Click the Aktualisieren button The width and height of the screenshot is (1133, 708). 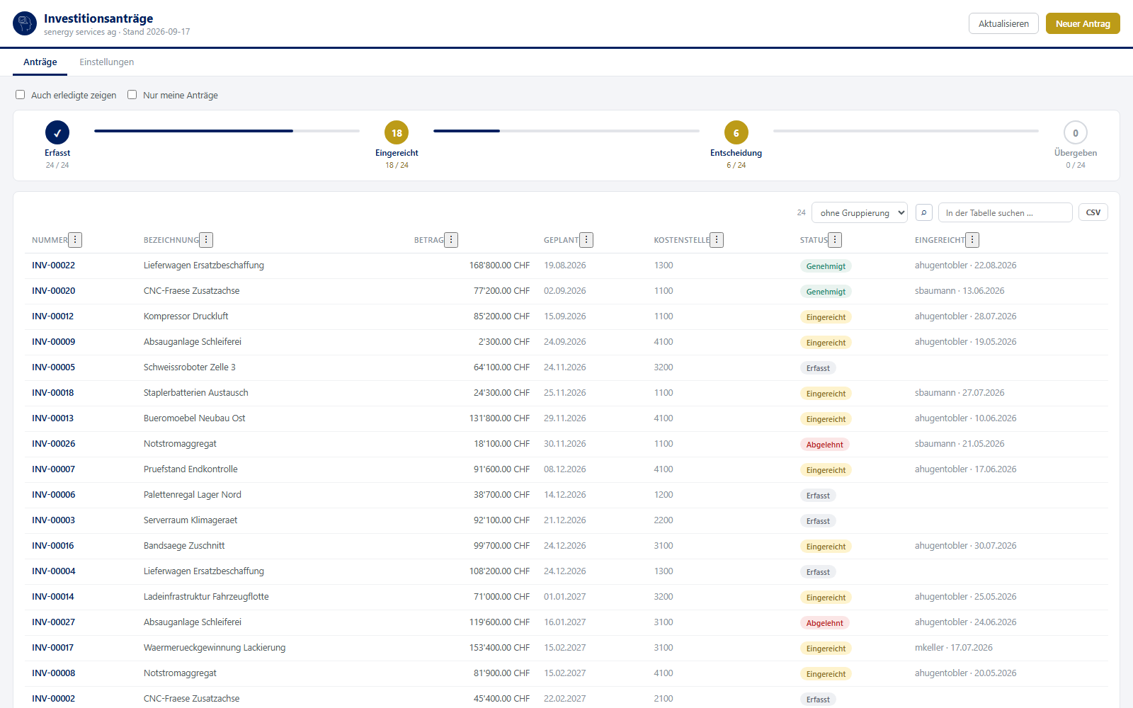[1003, 23]
